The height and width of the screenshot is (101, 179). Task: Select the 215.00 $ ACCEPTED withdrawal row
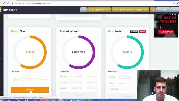(78, 82)
